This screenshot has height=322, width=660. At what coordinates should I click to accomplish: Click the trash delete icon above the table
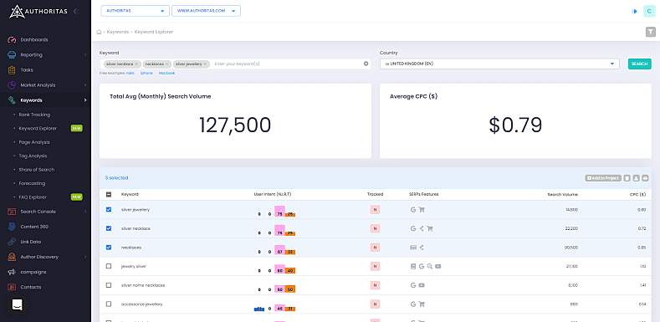click(x=627, y=178)
